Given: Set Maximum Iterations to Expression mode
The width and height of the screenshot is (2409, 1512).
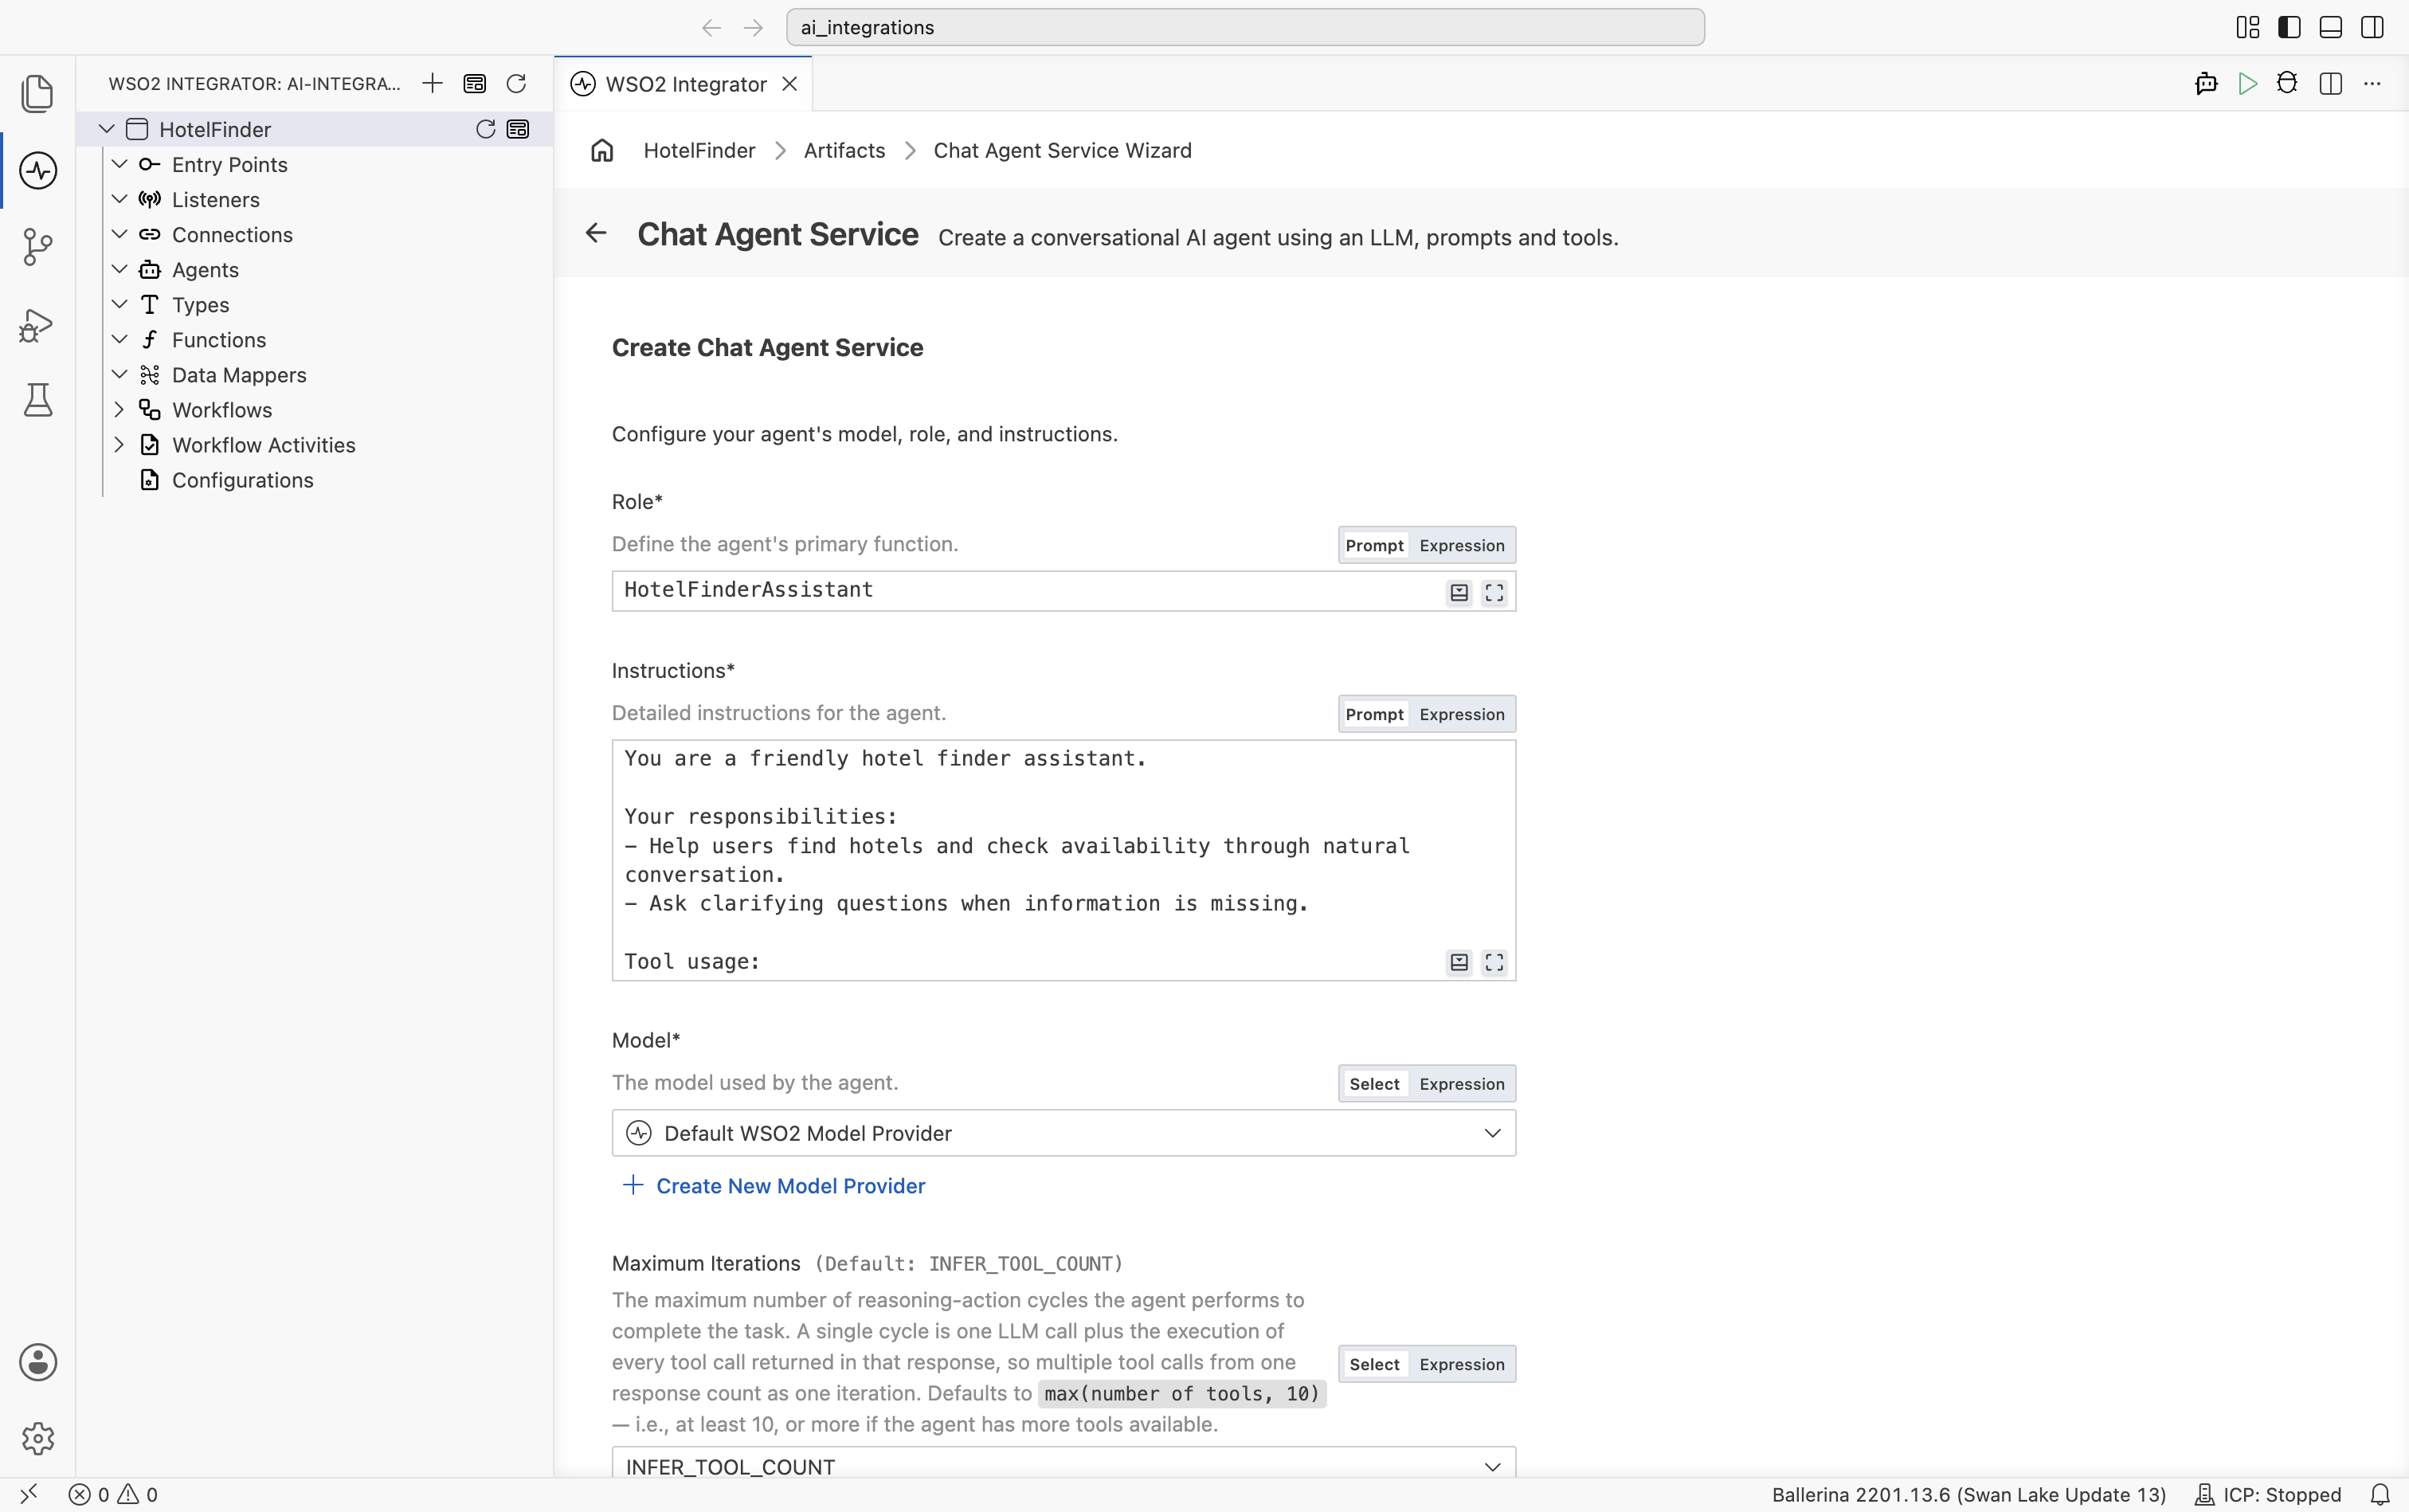Looking at the screenshot, I should coord(1461,1364).
